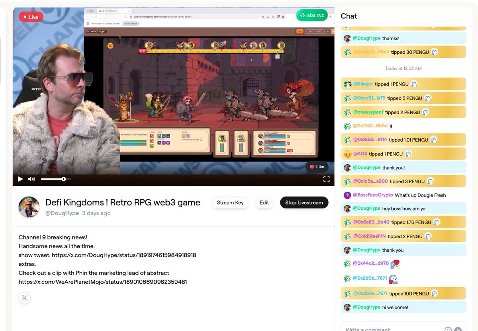Enter fullscreen mode on the video

[326, 179]
